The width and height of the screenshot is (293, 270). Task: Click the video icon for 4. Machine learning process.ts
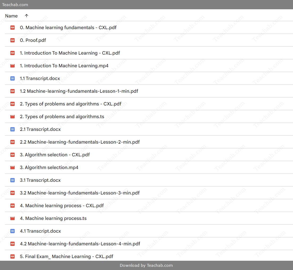[12, 218]
